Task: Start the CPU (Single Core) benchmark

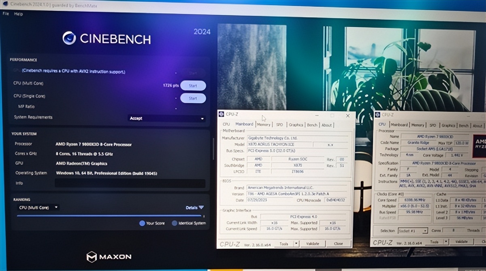Action: coord(193,98)
